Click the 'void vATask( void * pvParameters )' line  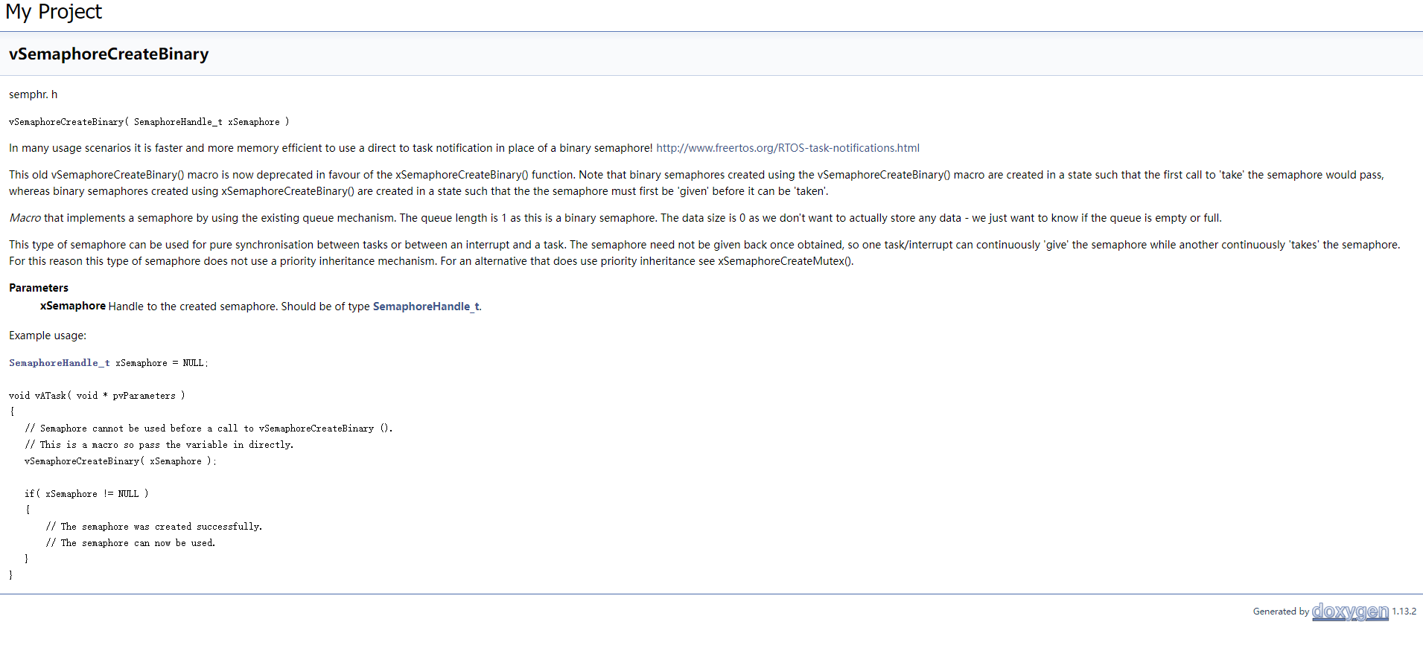click(97, 396)
